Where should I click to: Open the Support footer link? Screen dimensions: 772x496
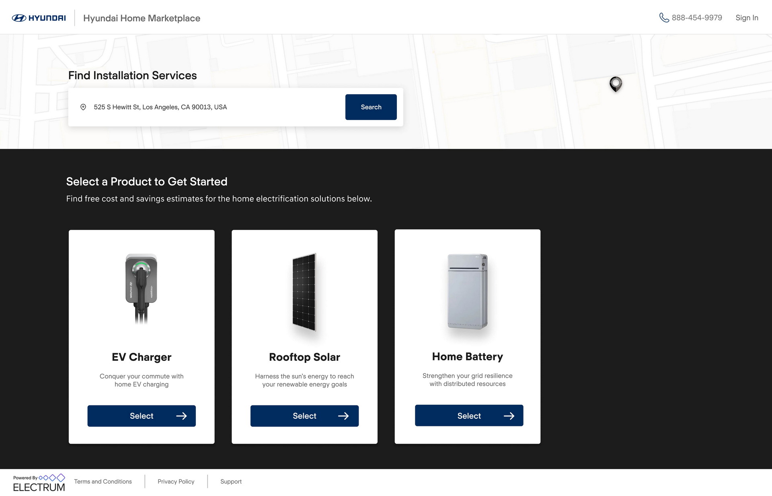pyautogui.click(x=231, y=482)
